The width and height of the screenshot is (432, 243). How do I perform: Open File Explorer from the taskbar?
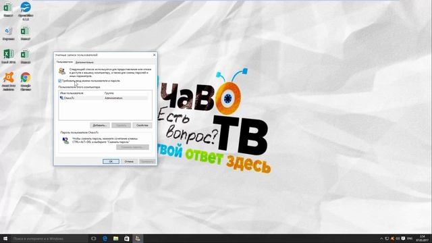[x=115, y=238]
